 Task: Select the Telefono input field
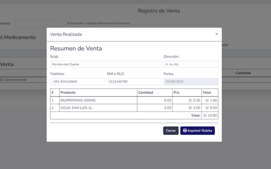click(x=77, y=82)
